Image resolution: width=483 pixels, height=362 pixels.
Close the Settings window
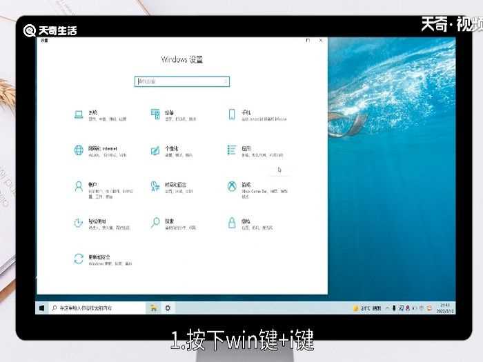[321, 40]
